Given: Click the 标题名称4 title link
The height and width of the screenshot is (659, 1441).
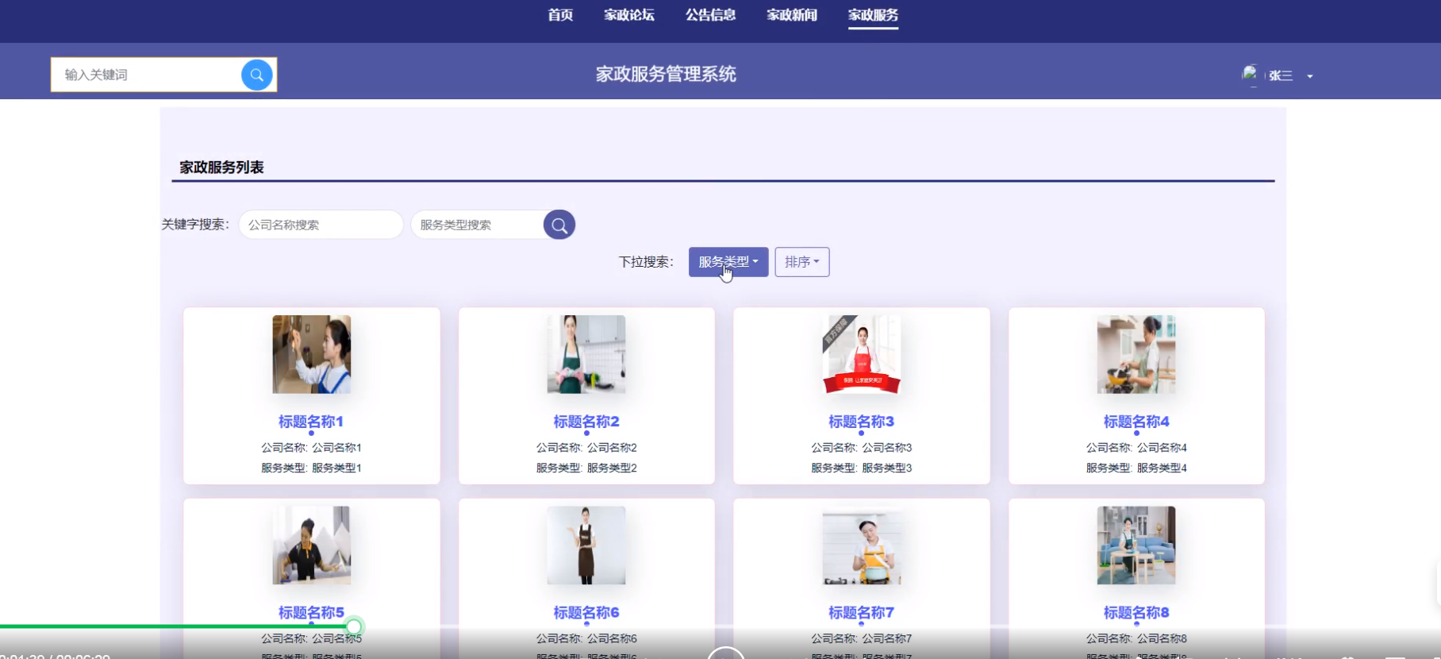Looking at the screenshot, I should point(1136,422).
